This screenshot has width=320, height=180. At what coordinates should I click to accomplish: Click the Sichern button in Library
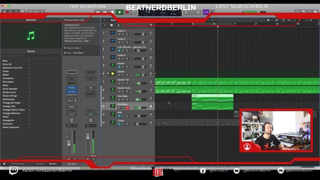[x=53, y=164]
